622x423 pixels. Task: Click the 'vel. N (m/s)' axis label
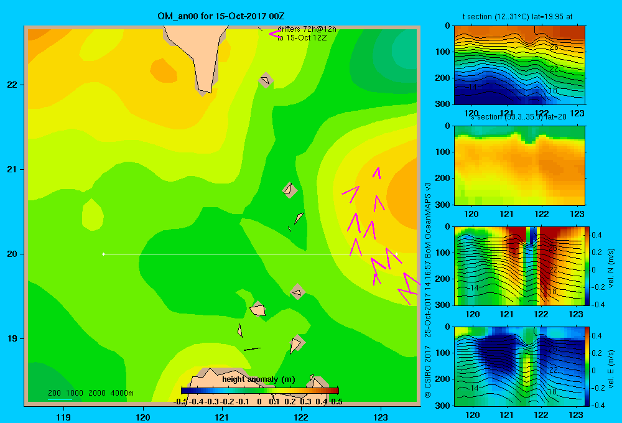point(611,268)
